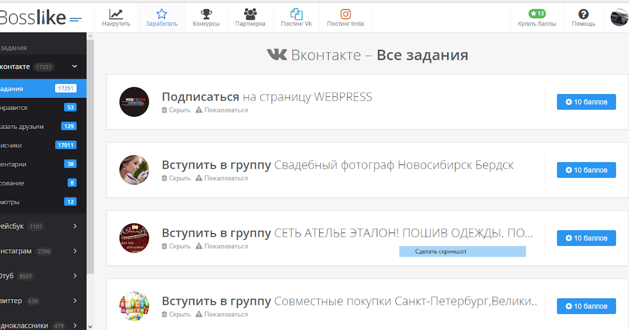Hide the Свадебный фотограф task via Скрыть

tap(176, 178)
